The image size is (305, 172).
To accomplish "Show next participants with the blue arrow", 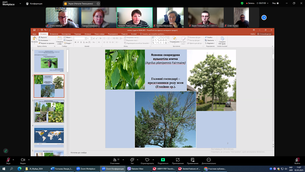I will 264,18.
